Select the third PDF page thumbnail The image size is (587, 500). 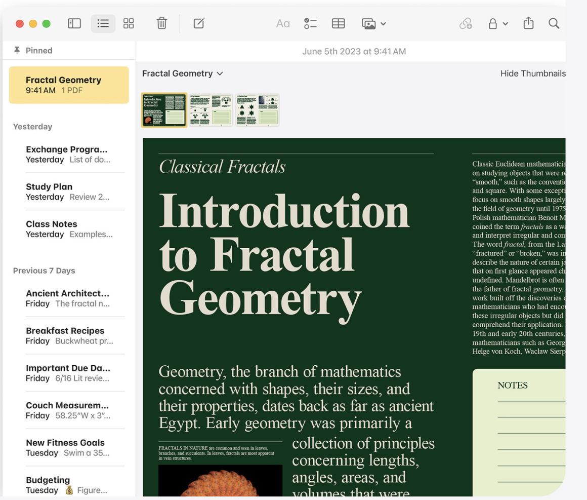tap(257, 110)
